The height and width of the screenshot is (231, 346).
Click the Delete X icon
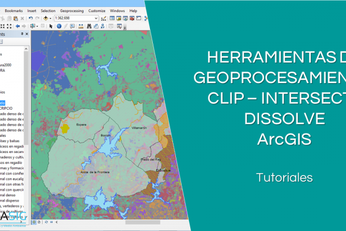(22, 18)
